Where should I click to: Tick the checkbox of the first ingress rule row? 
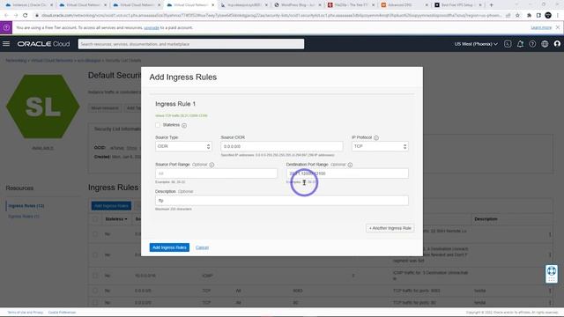[x=95, y=234]
